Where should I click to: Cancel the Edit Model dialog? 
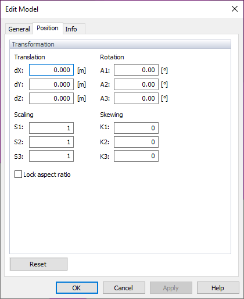coord(124,288)
